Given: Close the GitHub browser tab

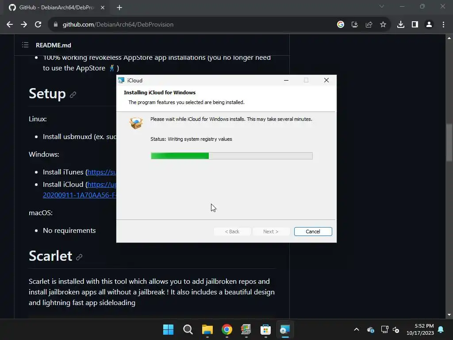Looking at the screenshot, I should (x=103, y=8).
